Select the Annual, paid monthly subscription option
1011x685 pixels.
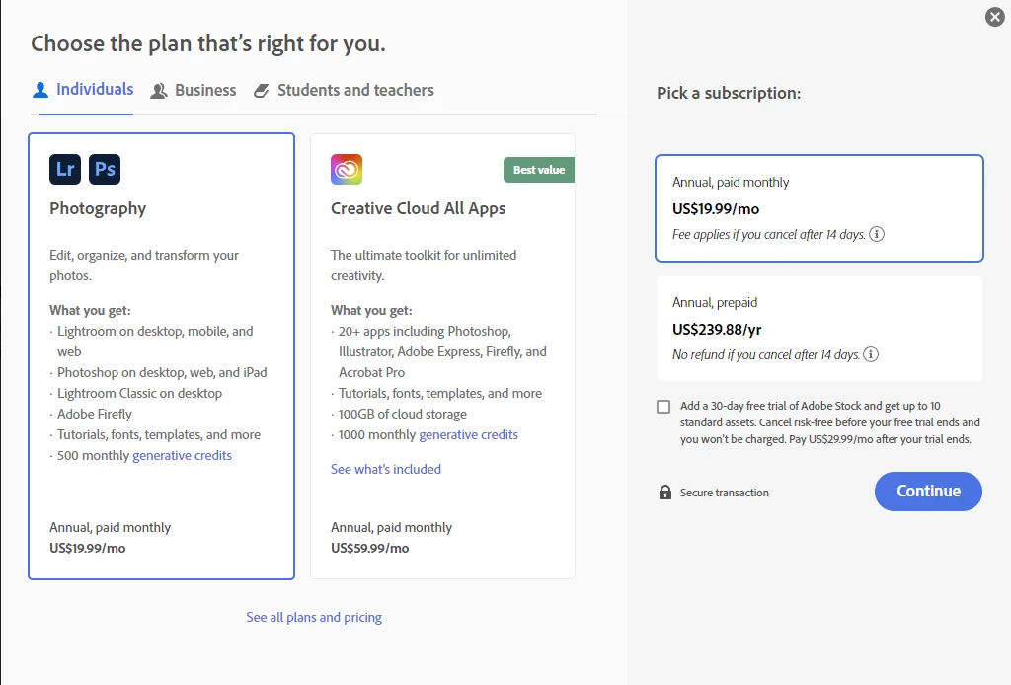pos(818,208)
